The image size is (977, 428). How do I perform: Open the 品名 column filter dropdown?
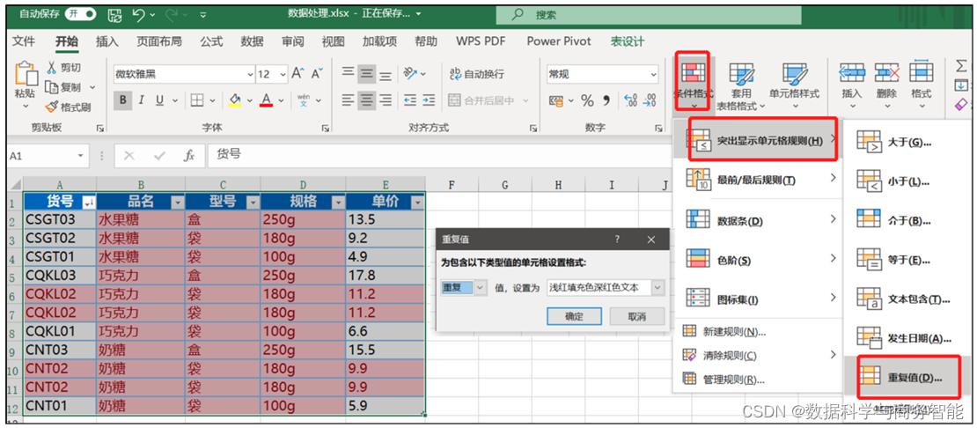click(x=177, y=202)
